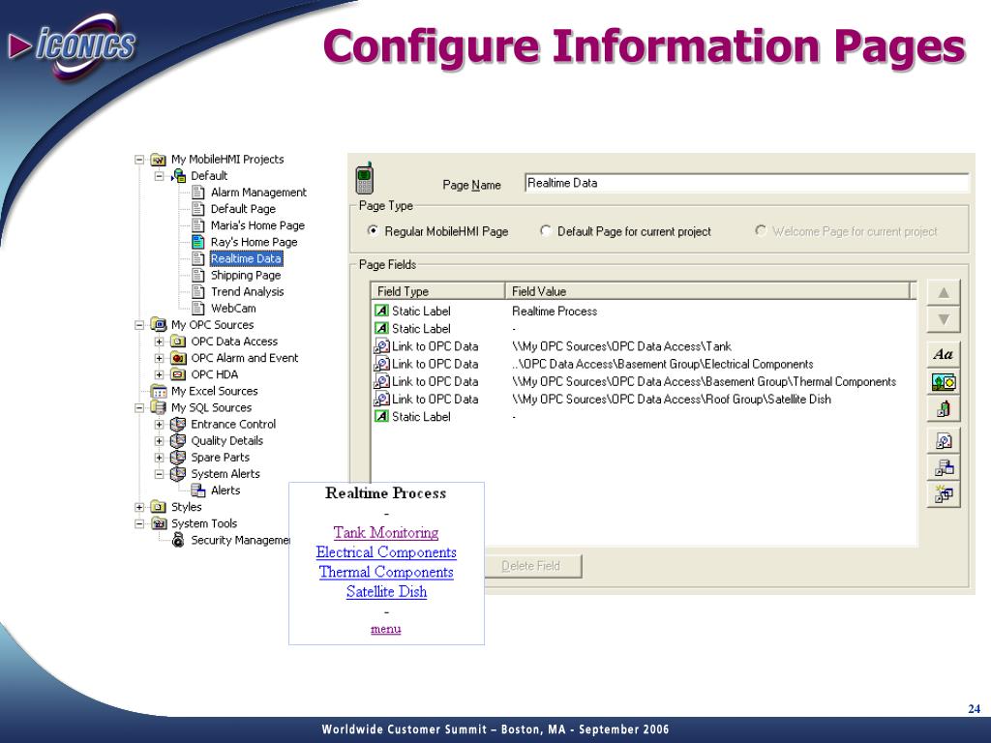Expand the OPC Alarm and Event node
This screenshot has width=991, height=743.
160,358
